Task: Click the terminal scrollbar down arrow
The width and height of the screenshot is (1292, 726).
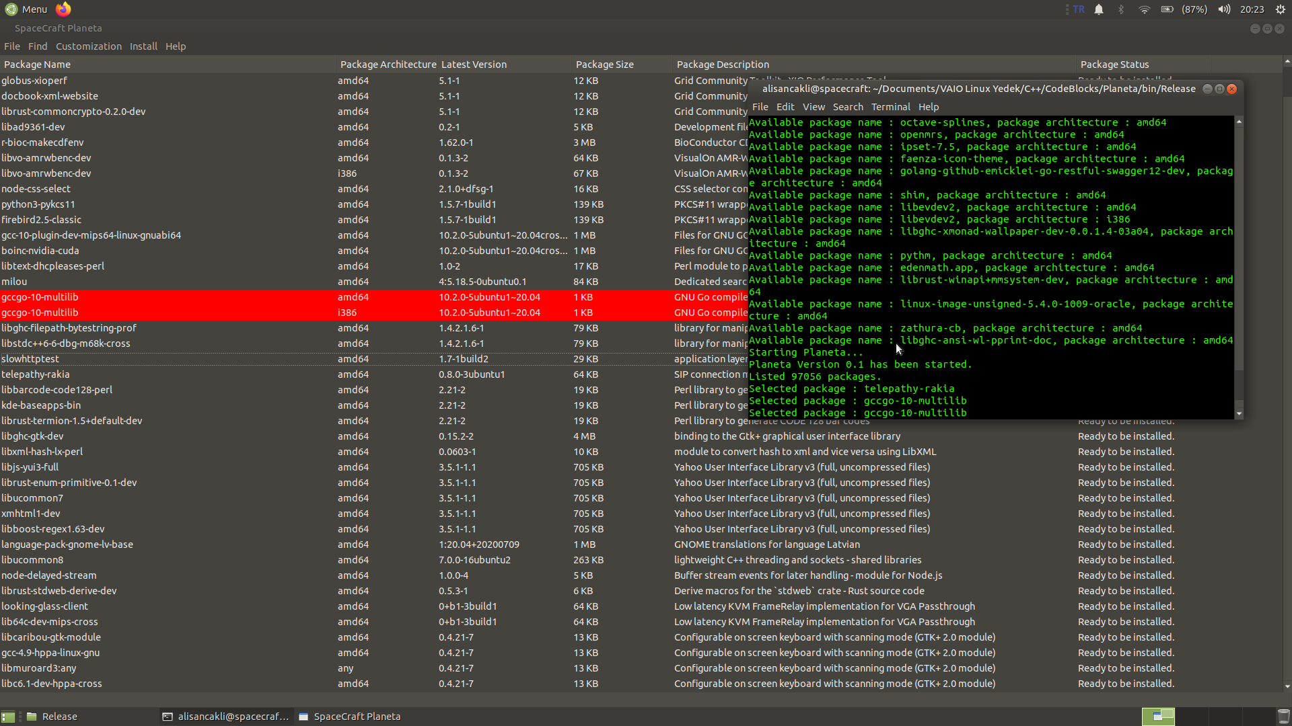Action: [1239, 414]
